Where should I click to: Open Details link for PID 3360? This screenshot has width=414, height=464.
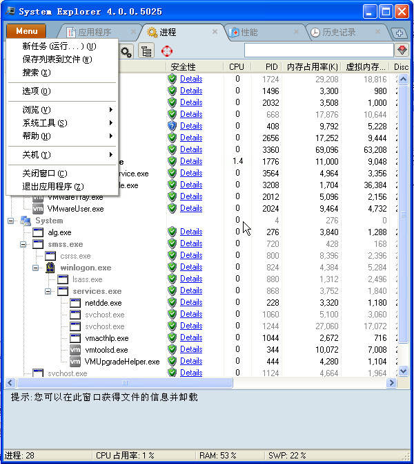point(191,149)
